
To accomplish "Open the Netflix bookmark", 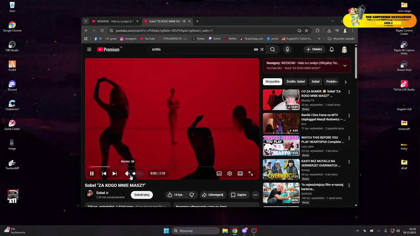I will (230, 39).
